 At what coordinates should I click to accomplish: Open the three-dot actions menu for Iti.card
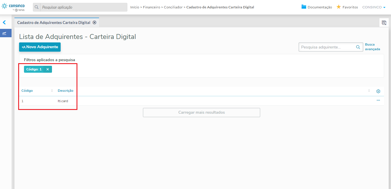[378, 100]
